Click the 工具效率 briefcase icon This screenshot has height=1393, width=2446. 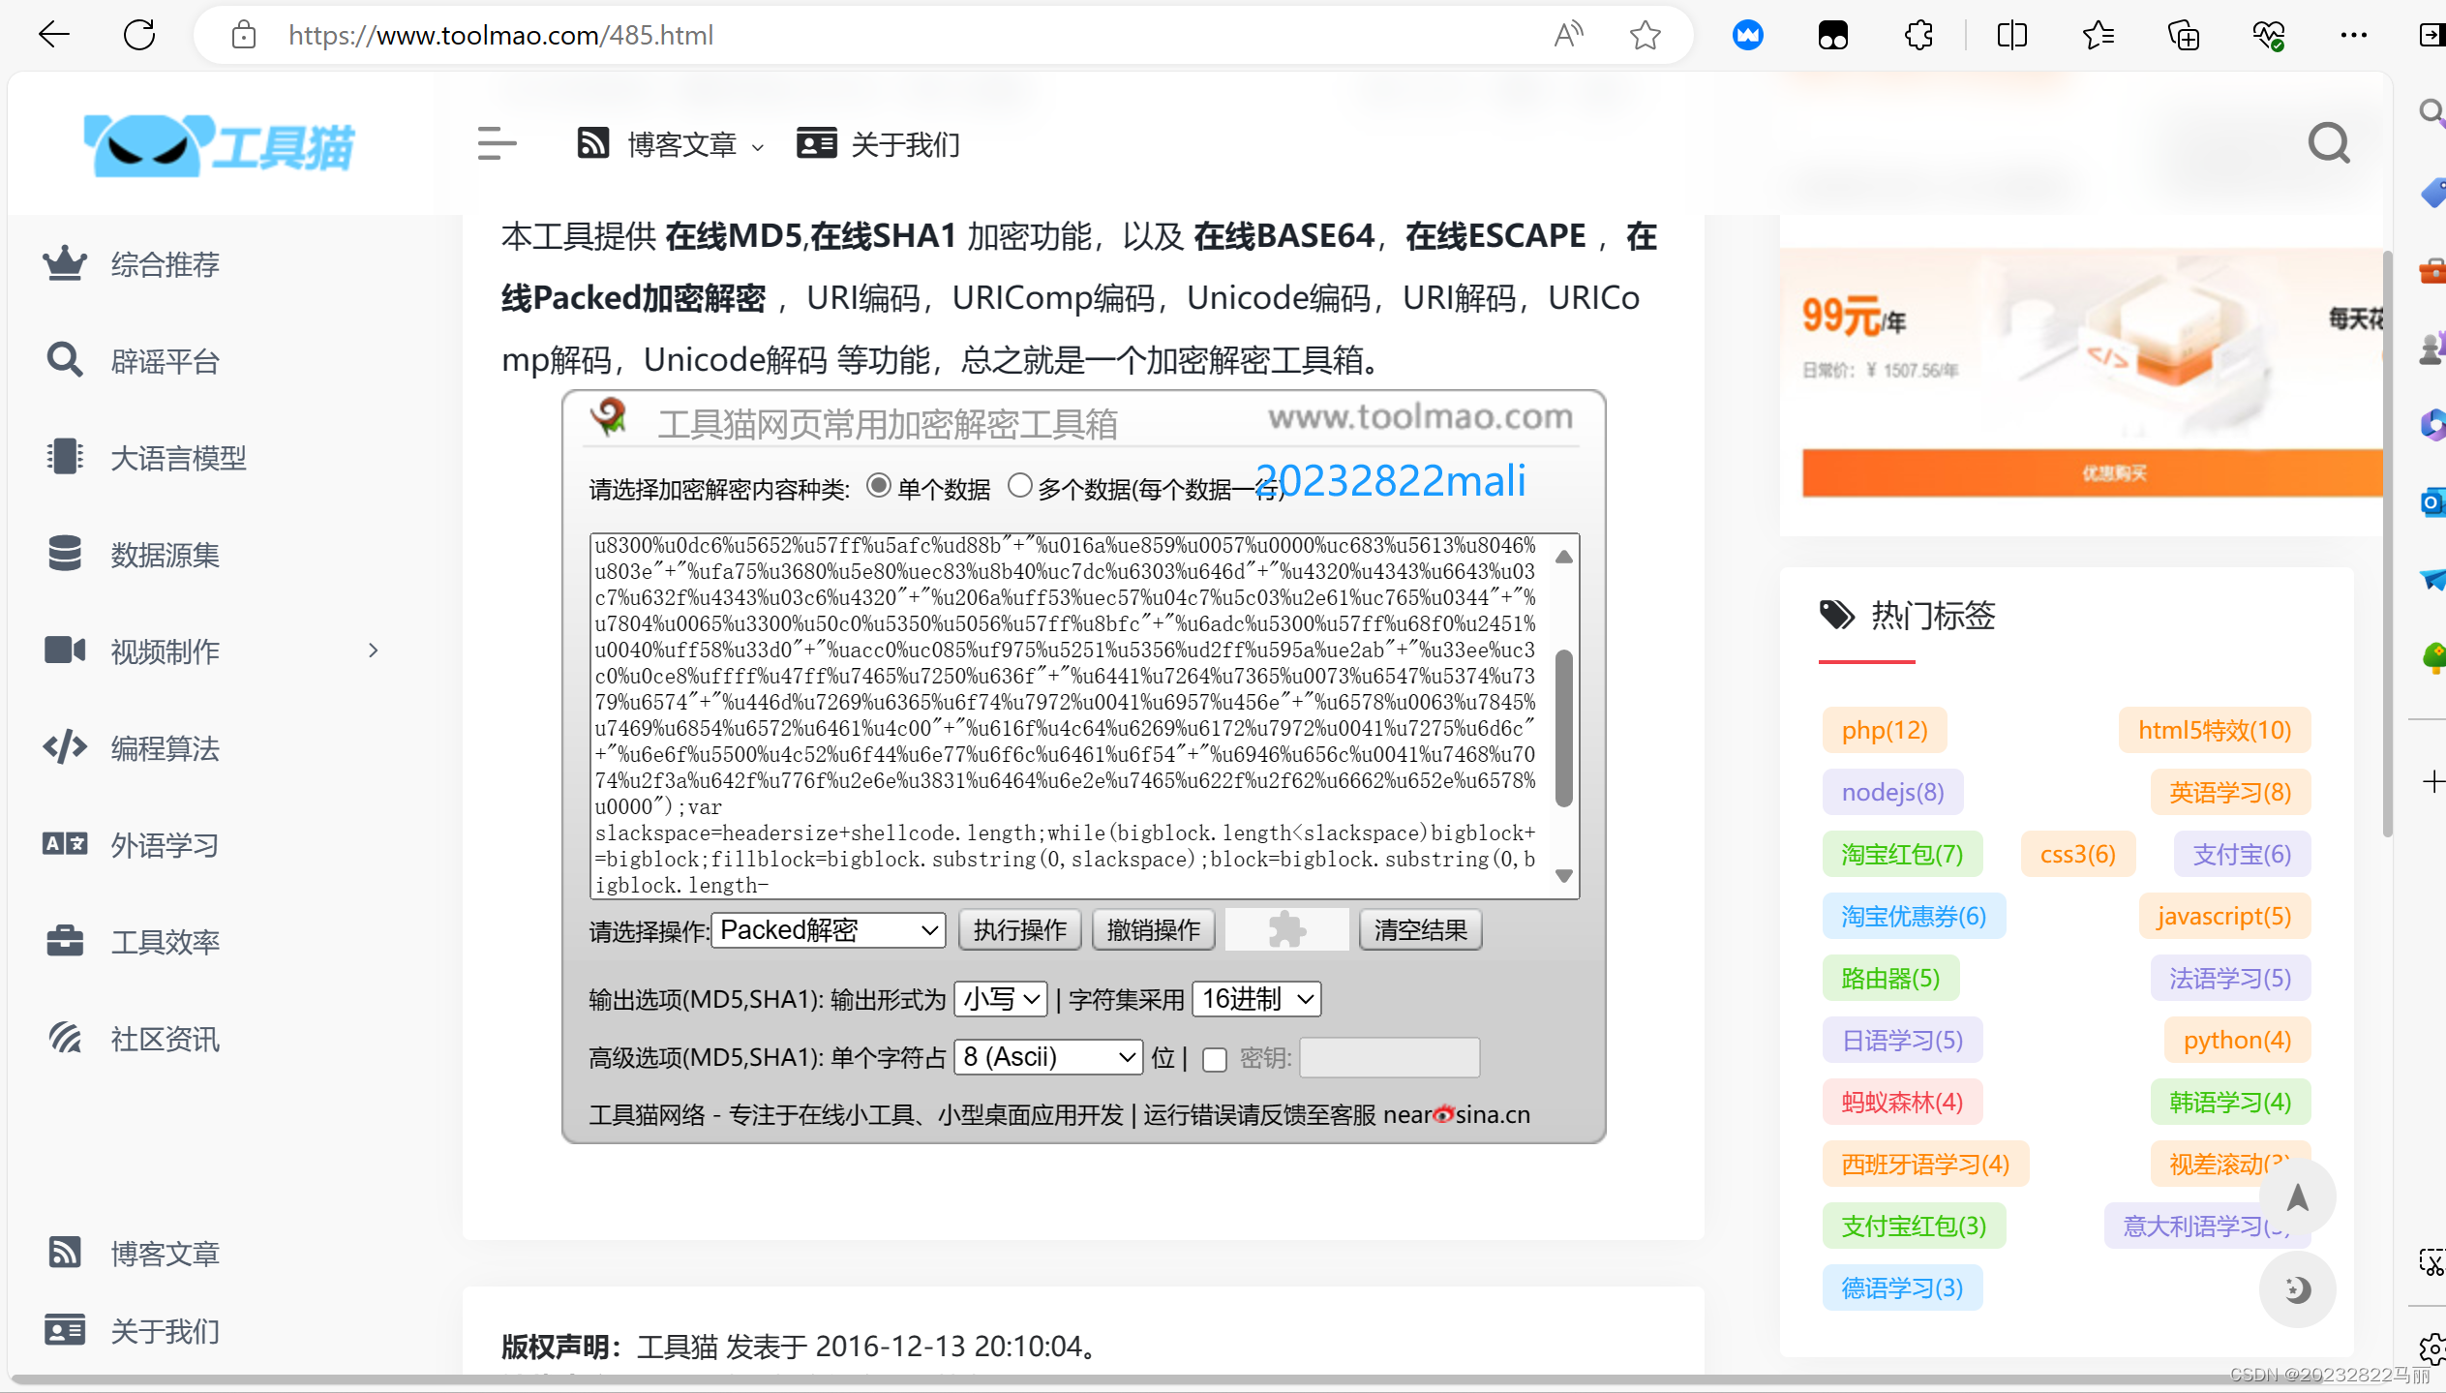click(65, 940)
